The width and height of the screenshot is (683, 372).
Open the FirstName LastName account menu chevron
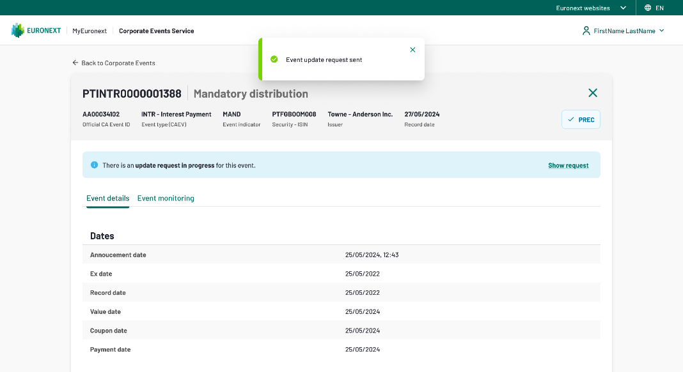click(662, 31)
